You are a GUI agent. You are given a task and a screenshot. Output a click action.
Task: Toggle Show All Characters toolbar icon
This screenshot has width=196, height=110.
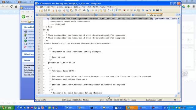click(113, 10)
